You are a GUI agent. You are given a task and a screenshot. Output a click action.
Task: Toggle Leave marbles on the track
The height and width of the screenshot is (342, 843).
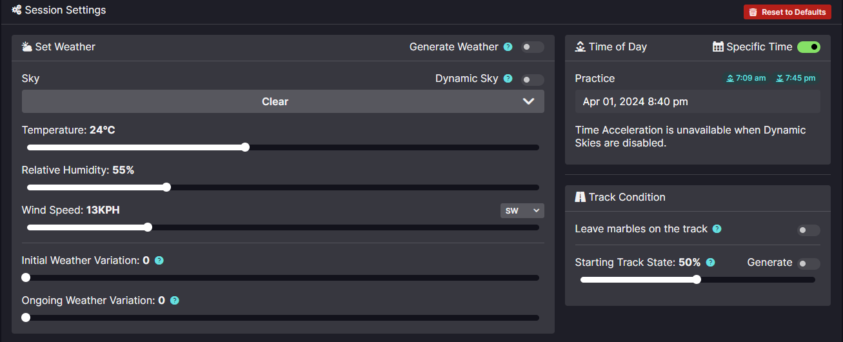coord(809,230)
